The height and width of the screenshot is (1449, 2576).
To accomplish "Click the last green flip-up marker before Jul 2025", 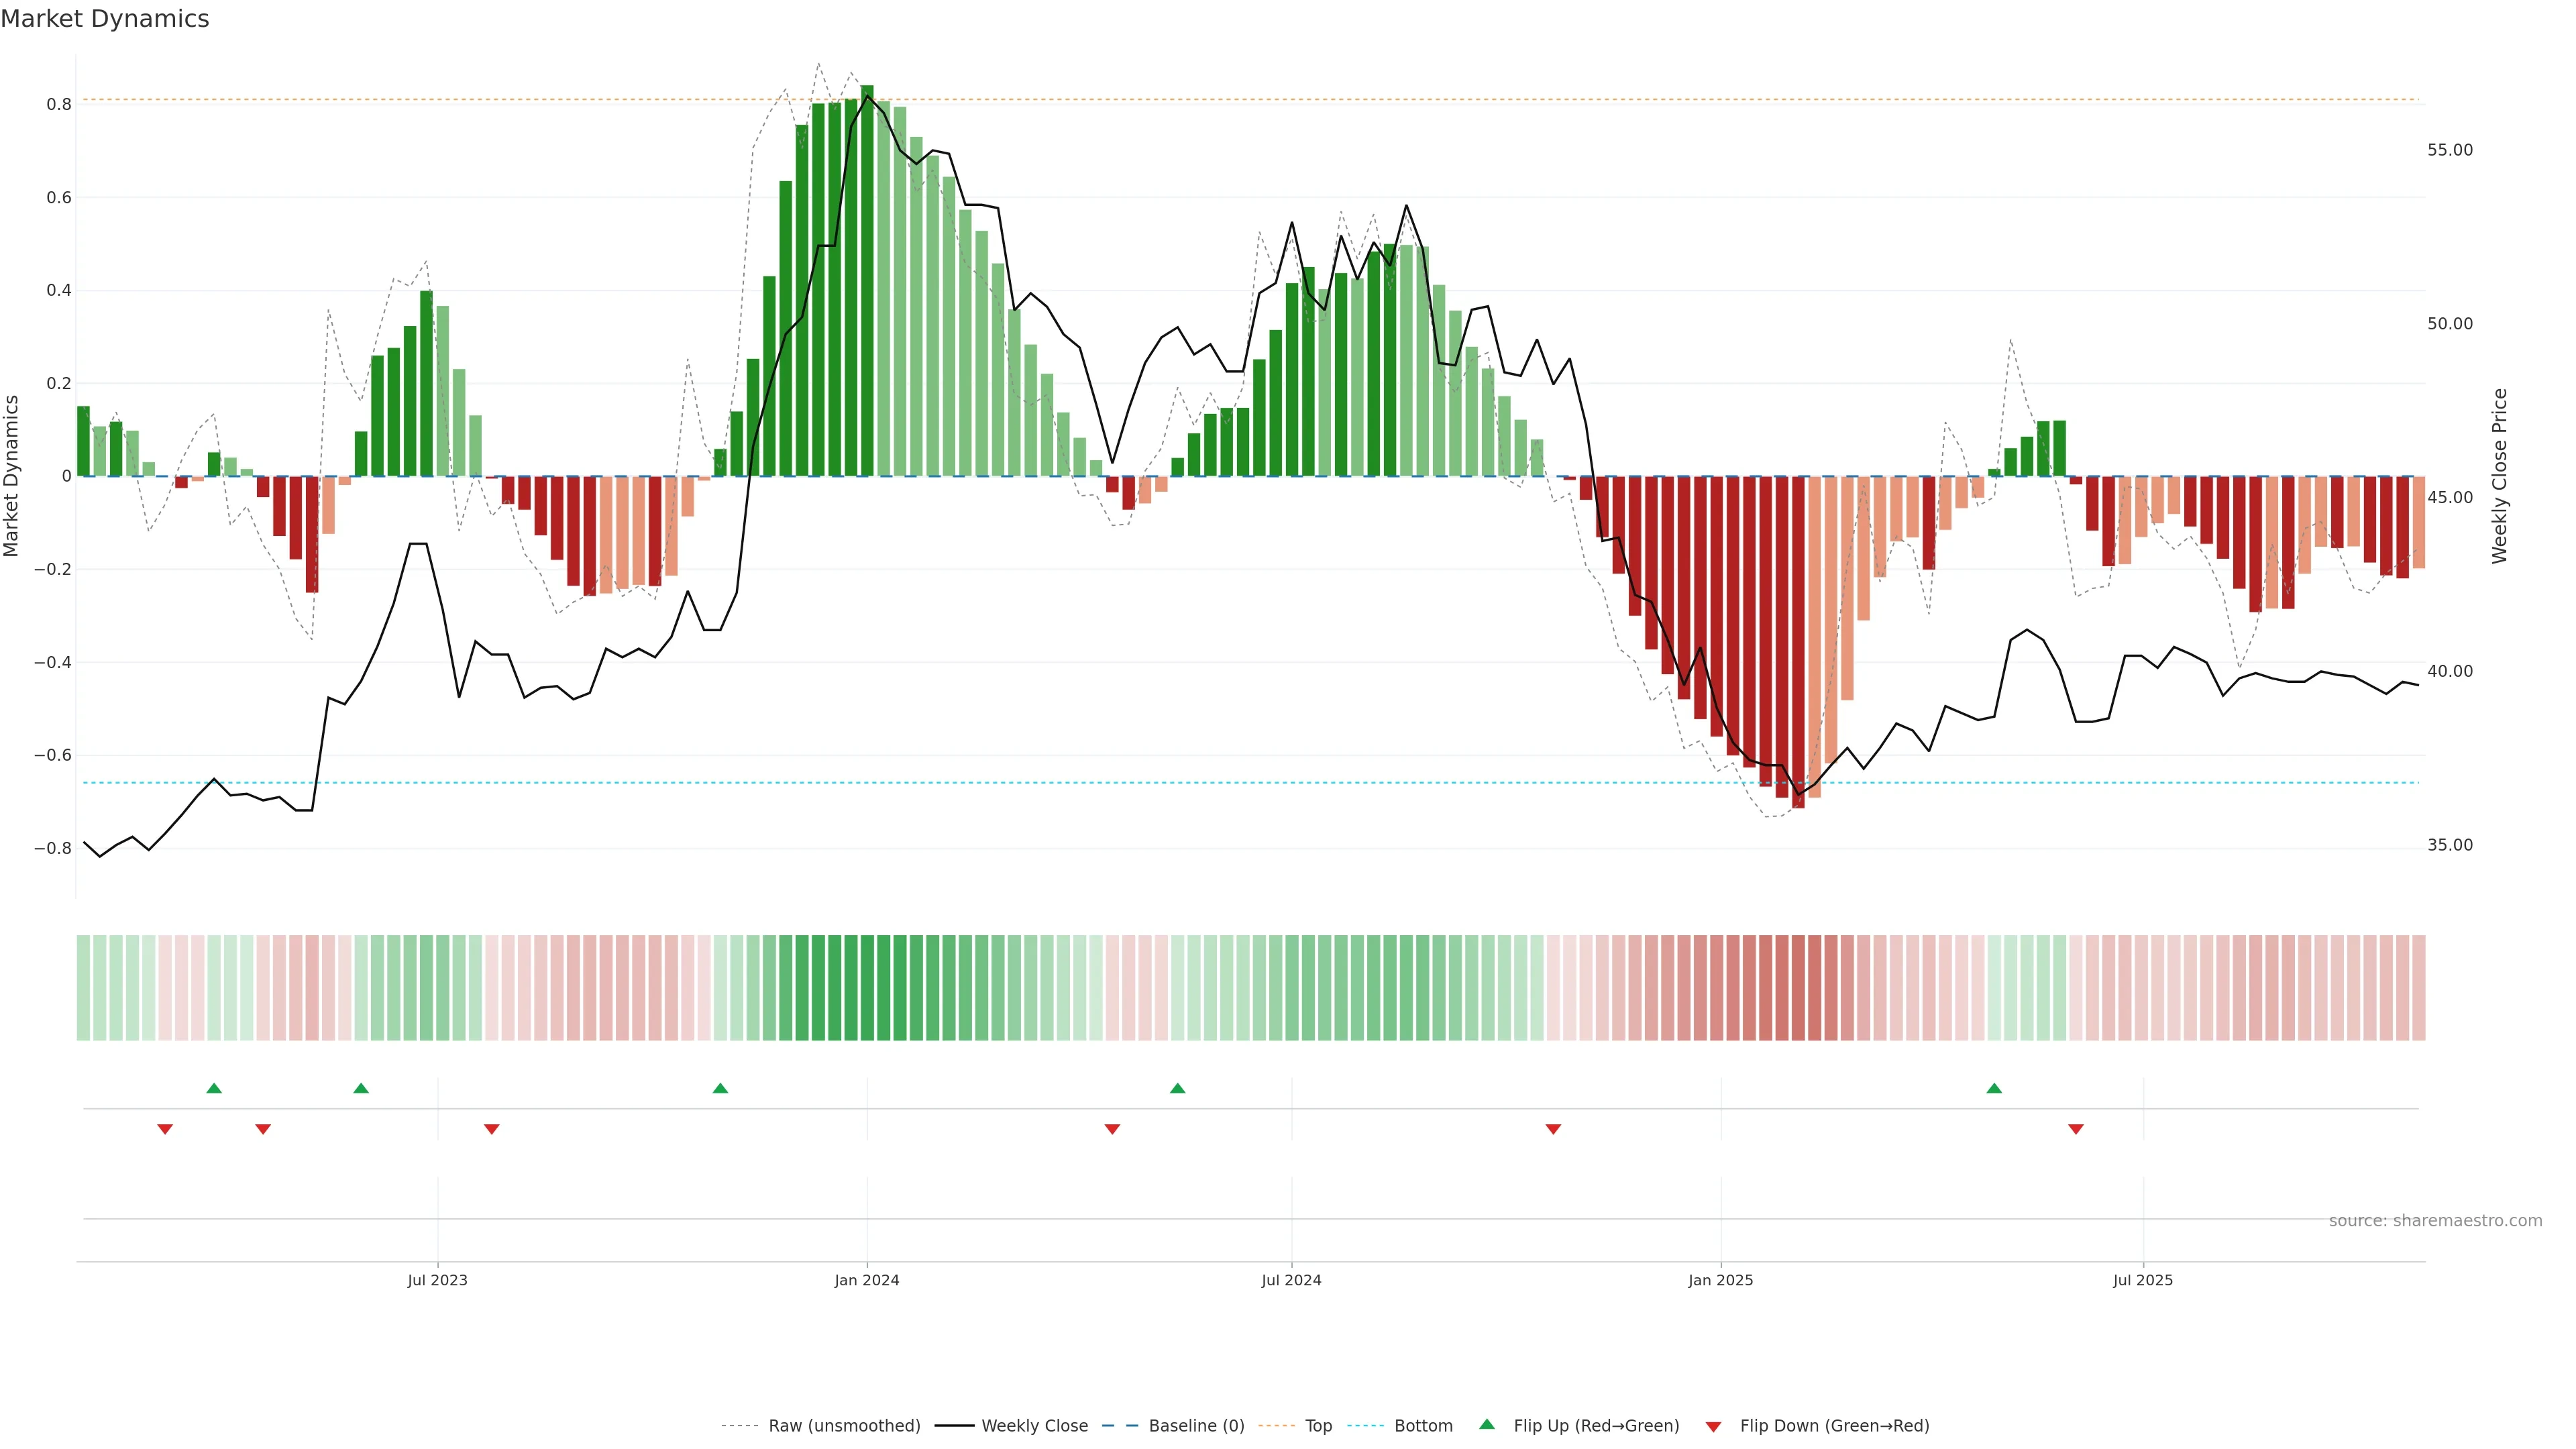I will pos(1994,1088).
